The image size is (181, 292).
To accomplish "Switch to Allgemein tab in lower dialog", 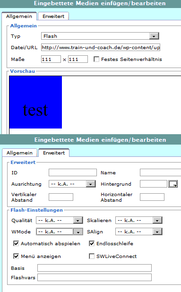I will click(19, 153).
